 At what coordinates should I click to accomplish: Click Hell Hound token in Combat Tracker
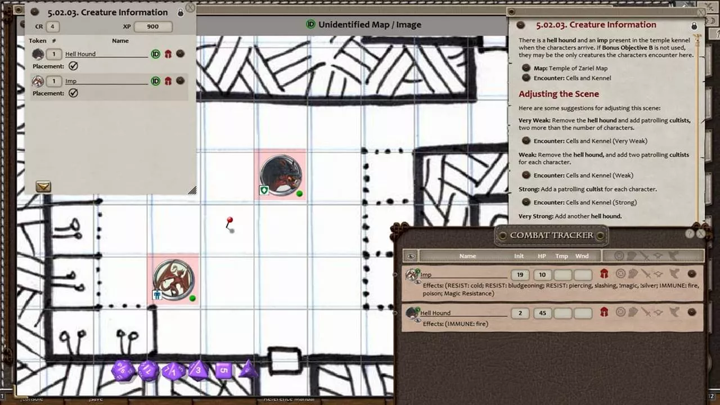(412, 313)
